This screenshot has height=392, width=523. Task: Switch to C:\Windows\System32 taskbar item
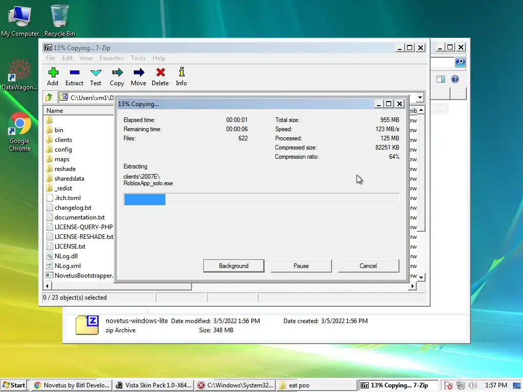[235, 385]
